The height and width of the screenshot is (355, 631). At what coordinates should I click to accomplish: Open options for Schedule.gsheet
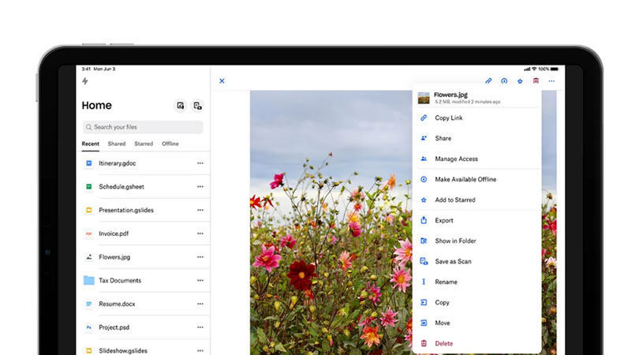(x=200, y=186)
